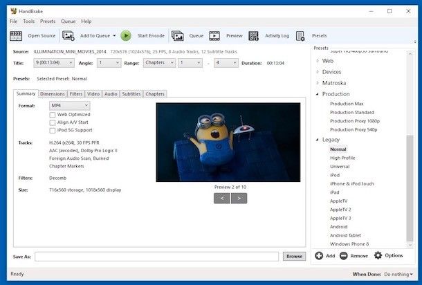Click the HandBrake app icon in title bar

click(x=13, y=11)
